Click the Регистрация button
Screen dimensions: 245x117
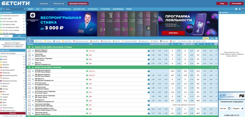pyautogui.click(x=236, y=3)
